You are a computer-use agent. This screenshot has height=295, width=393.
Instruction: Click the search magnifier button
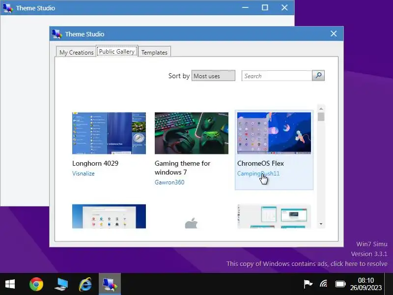coord(318,76)
